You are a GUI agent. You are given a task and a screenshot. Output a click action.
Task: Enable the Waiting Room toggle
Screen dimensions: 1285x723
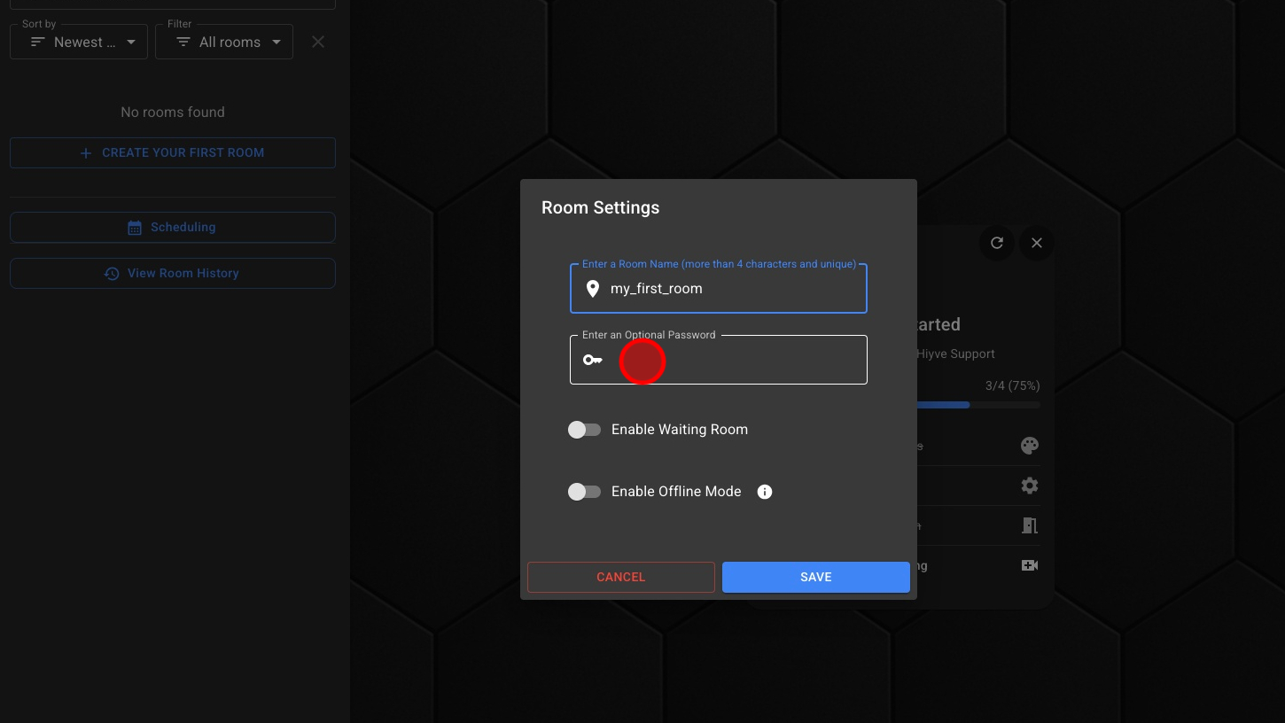click(x=585, y=430)
